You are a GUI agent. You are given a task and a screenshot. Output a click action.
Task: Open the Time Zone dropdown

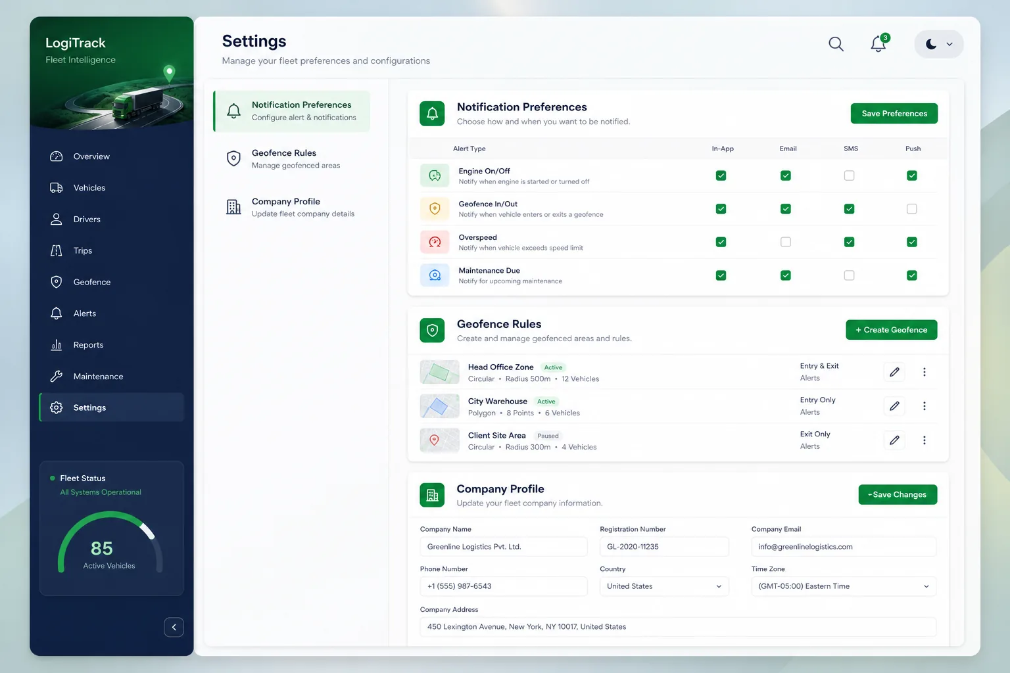pyautogui.click(x=844, y=586)
